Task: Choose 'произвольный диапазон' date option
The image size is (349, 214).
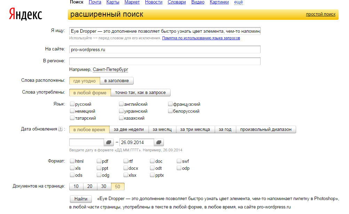Action: click(x=266, y=129)
